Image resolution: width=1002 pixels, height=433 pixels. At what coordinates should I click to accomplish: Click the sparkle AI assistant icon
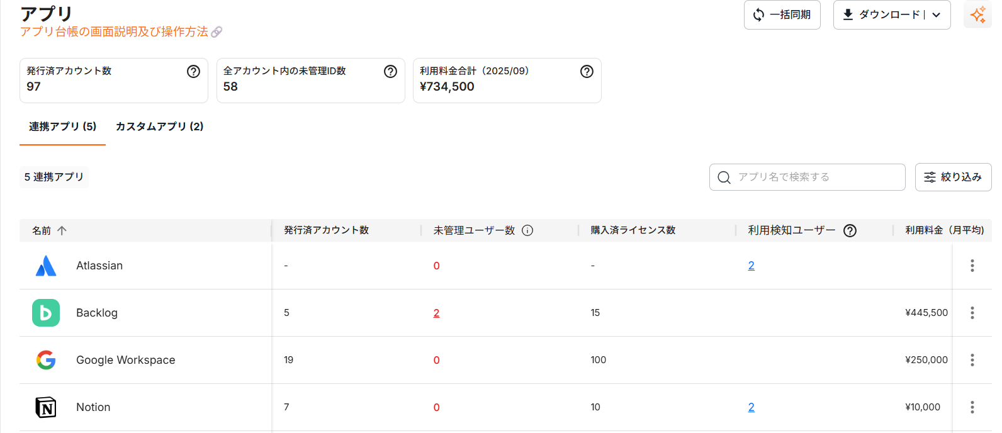(977, 15)
